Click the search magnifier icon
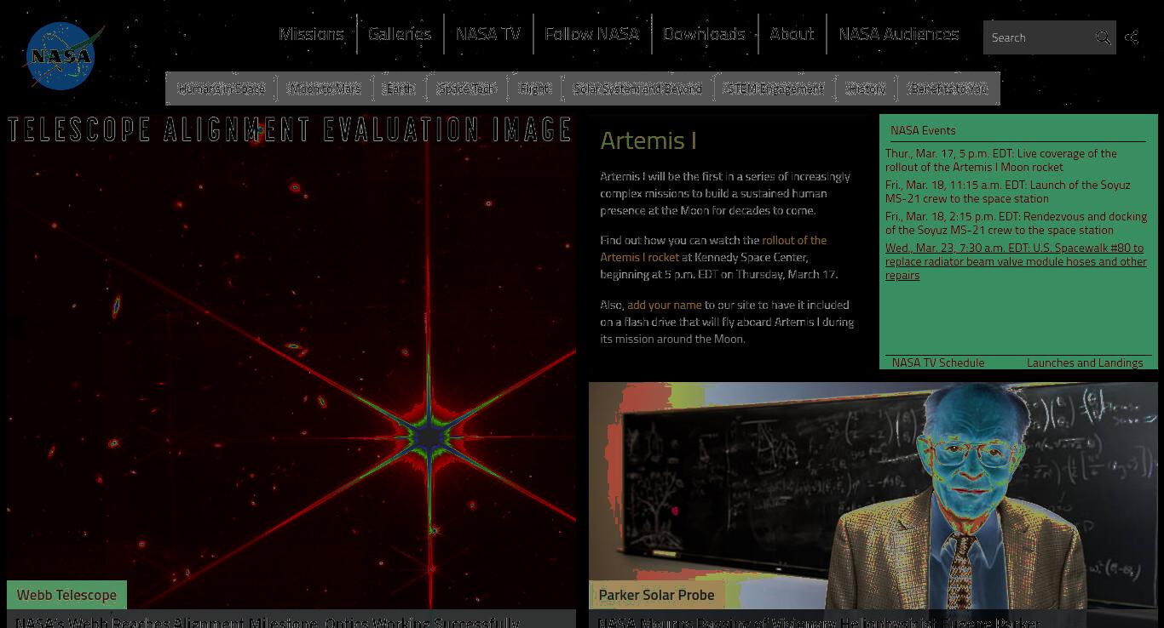 click(x=1103, y=37)
